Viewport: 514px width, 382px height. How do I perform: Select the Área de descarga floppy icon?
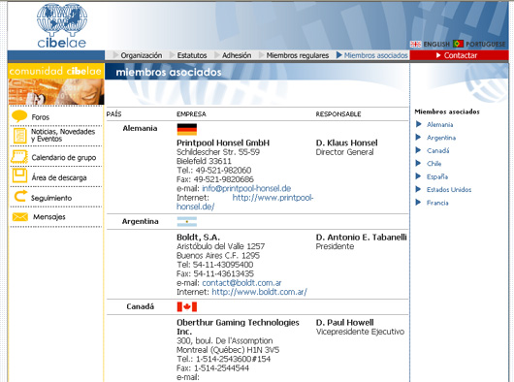19,175
